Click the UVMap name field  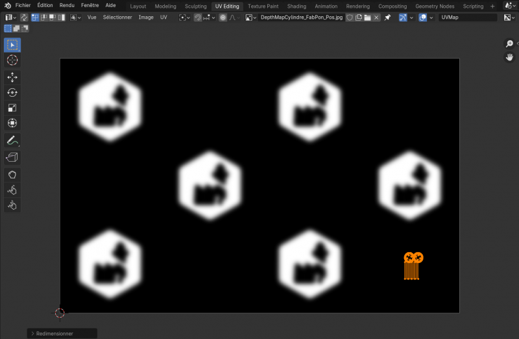[x=468, y=18]
